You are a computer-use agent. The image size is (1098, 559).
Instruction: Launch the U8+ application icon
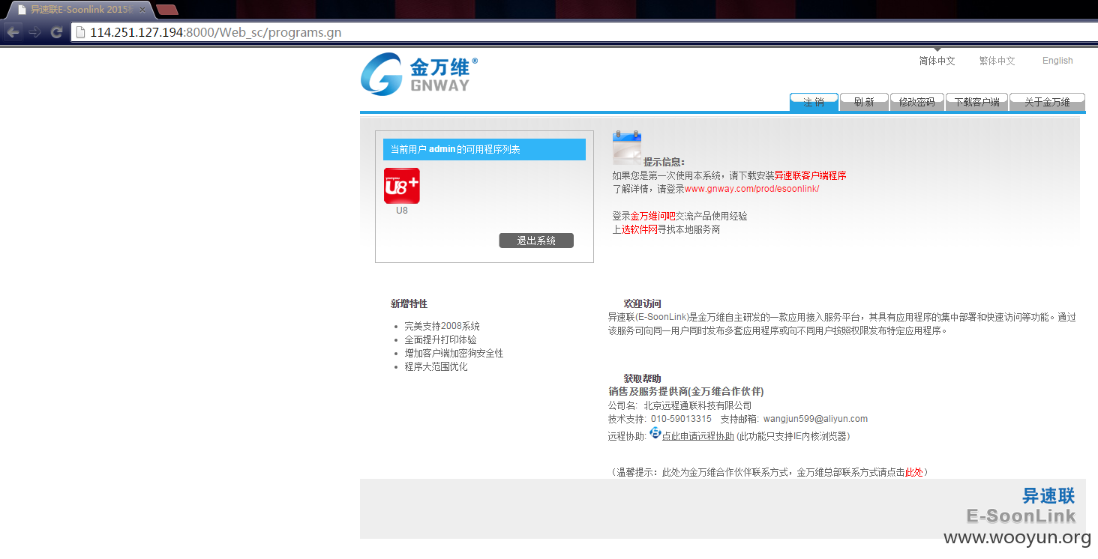pos(402,186)
